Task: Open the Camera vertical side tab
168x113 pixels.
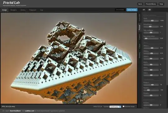Action: [139, 37]
